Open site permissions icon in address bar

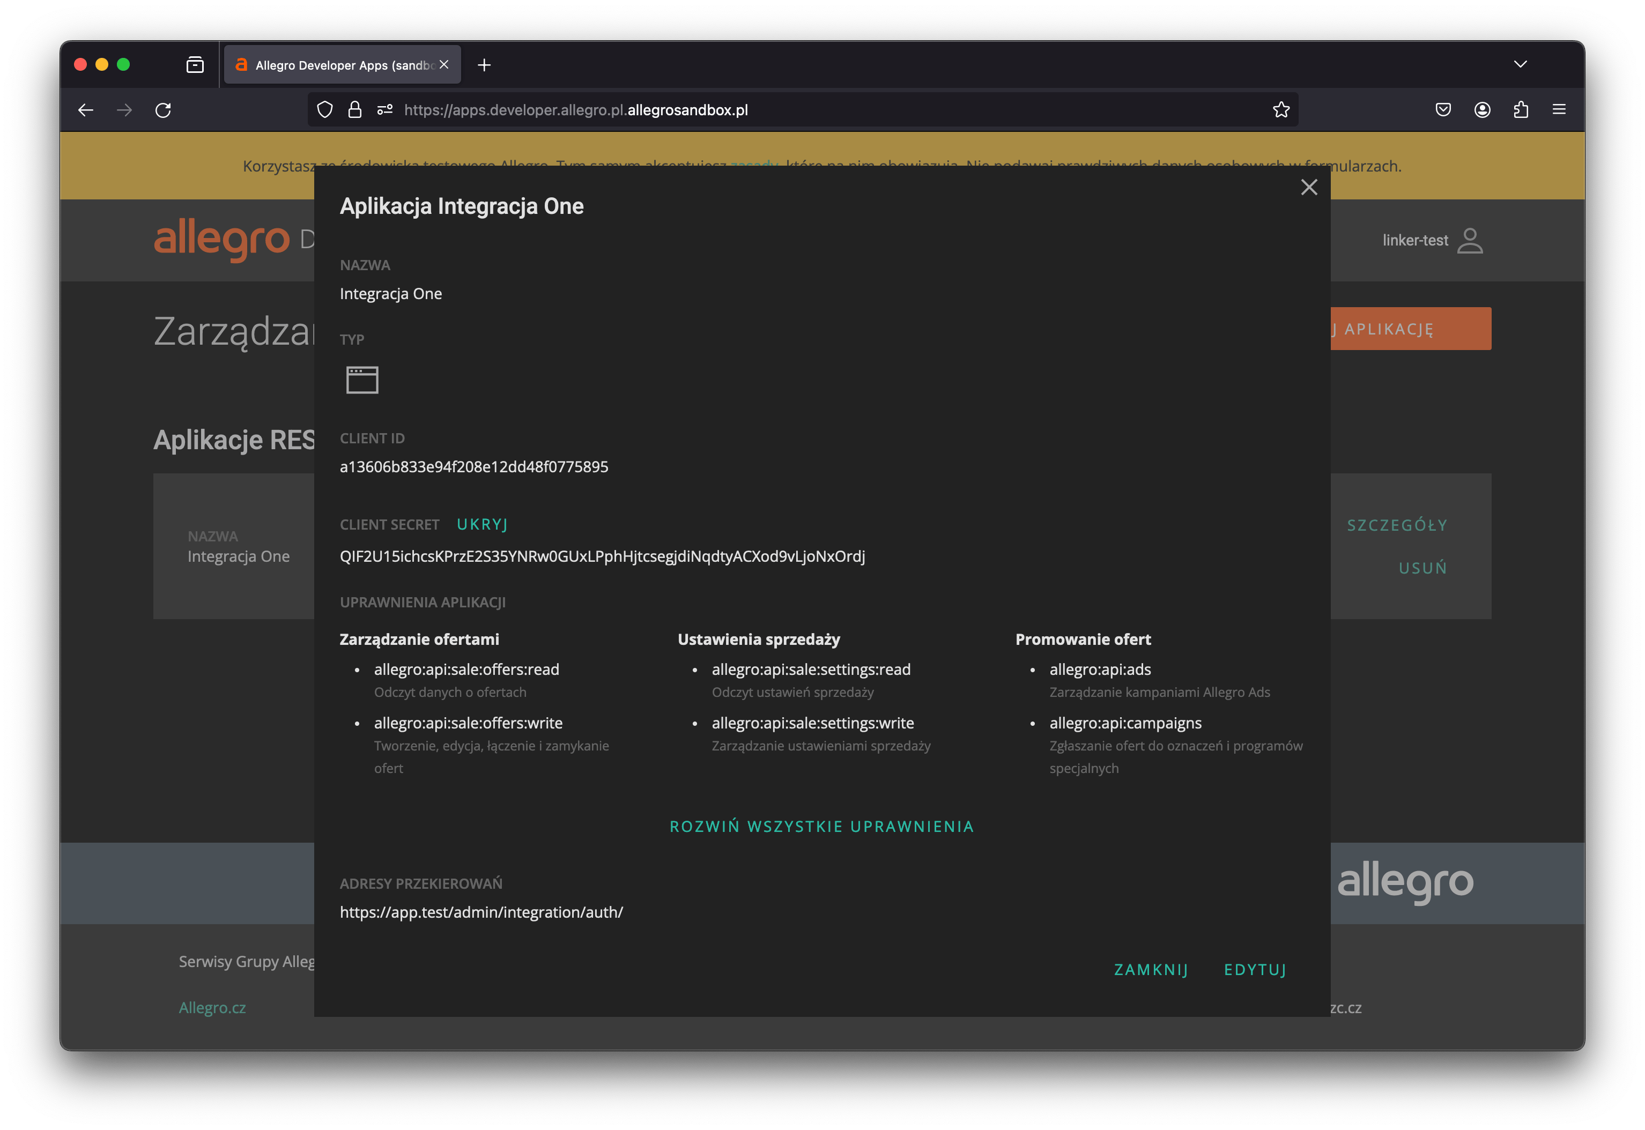tap(384, 110)
